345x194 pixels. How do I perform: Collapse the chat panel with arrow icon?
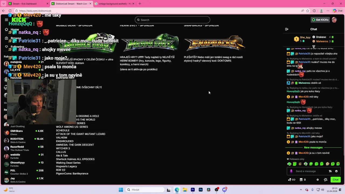(287, 29)
